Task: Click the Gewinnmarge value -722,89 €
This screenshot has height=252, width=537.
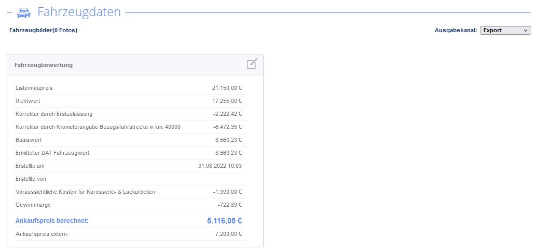Action: point(230,205)
